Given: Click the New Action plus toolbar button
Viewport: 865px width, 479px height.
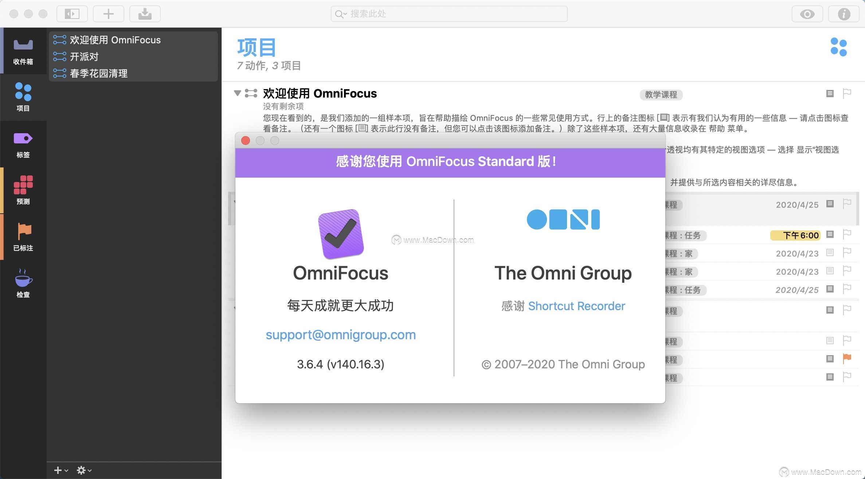Looking at the screenshot, I should (x=109, y=14).
